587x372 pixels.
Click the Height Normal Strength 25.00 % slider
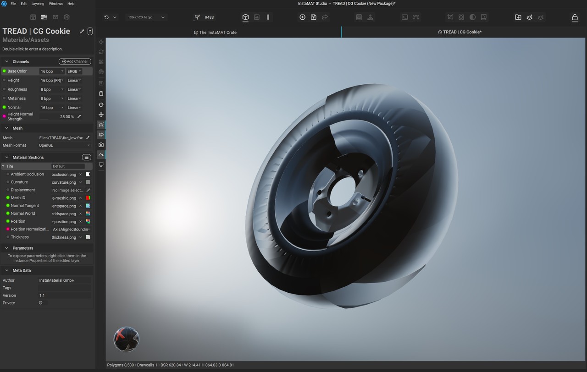pos(57,117)
